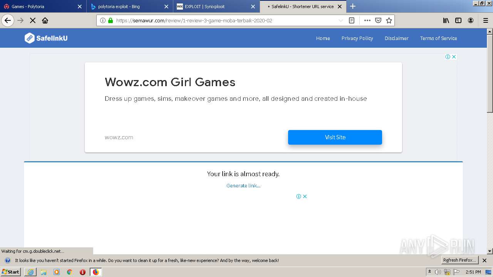
Task: Click the ad info icon on the lower ad
Action: 298,196
